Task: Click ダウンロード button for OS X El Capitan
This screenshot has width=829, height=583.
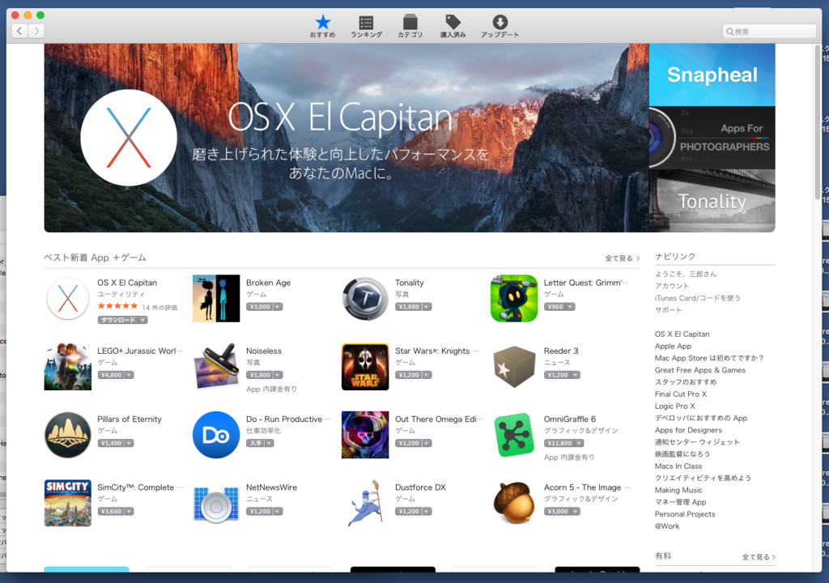Action: coord(118,320)
